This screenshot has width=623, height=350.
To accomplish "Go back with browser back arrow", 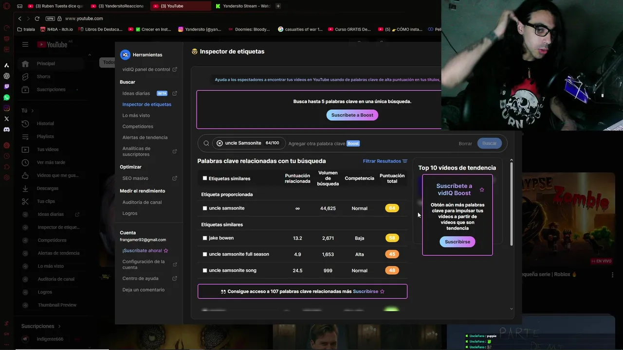I will (x=20, y=18).
